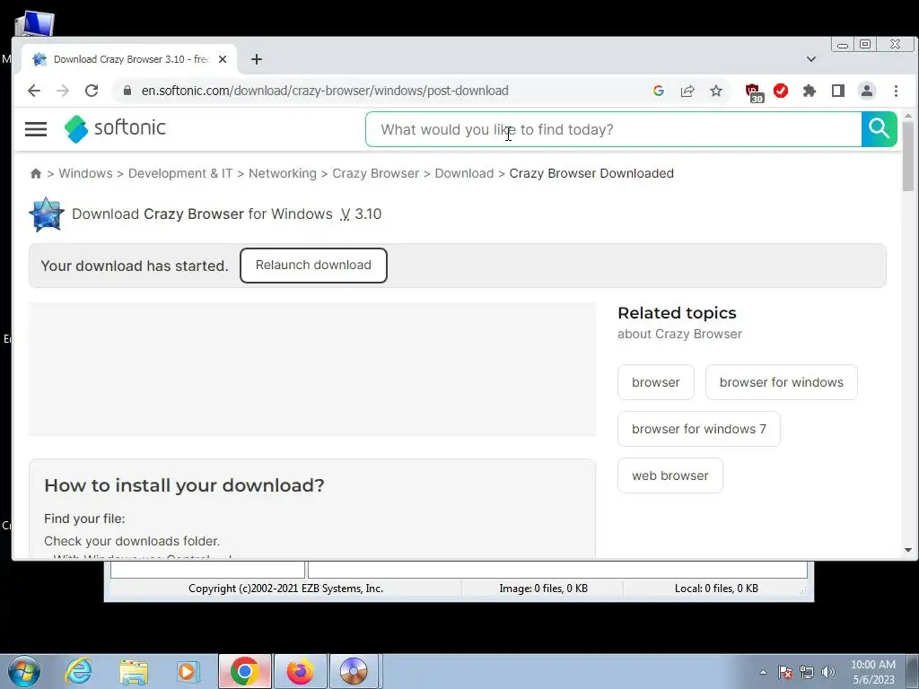919x689 pixels.
Task: Open the Extensions puzzle piece menu
Action: (810, 91)
